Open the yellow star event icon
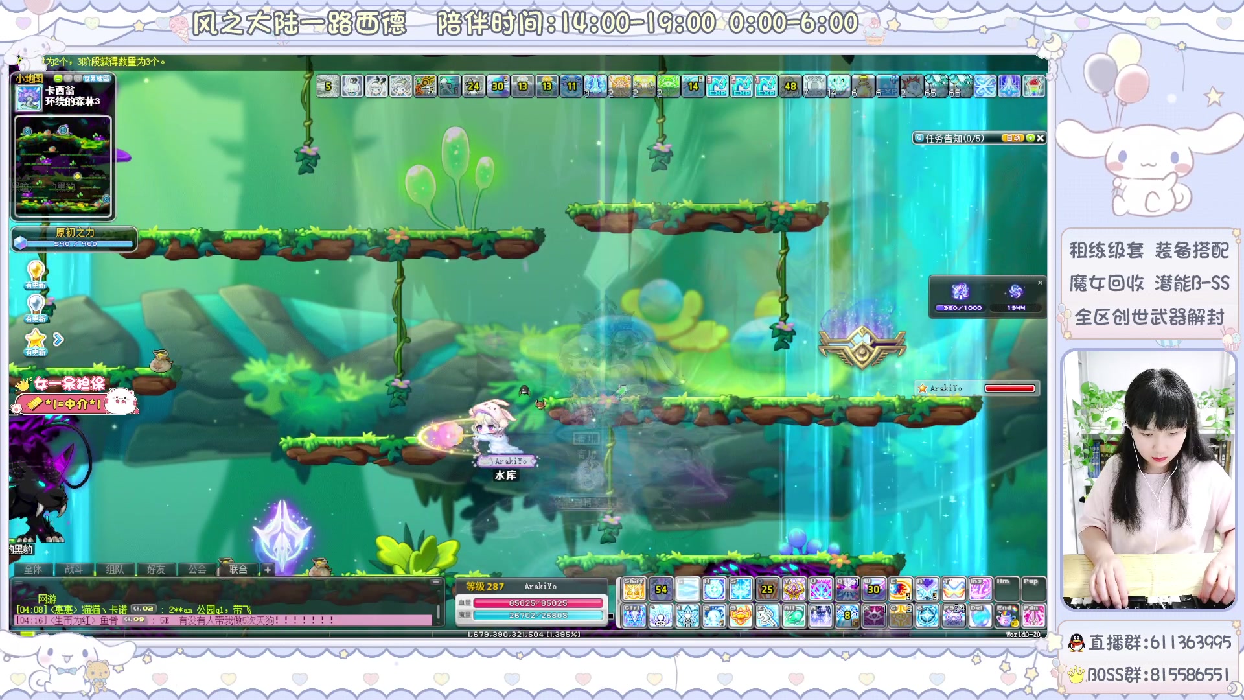 click(36, 342)
